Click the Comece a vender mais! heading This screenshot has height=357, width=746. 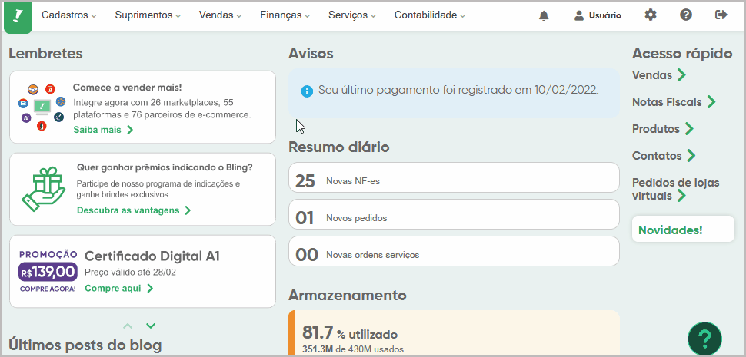pyautogui.click(x=128, y=88)
